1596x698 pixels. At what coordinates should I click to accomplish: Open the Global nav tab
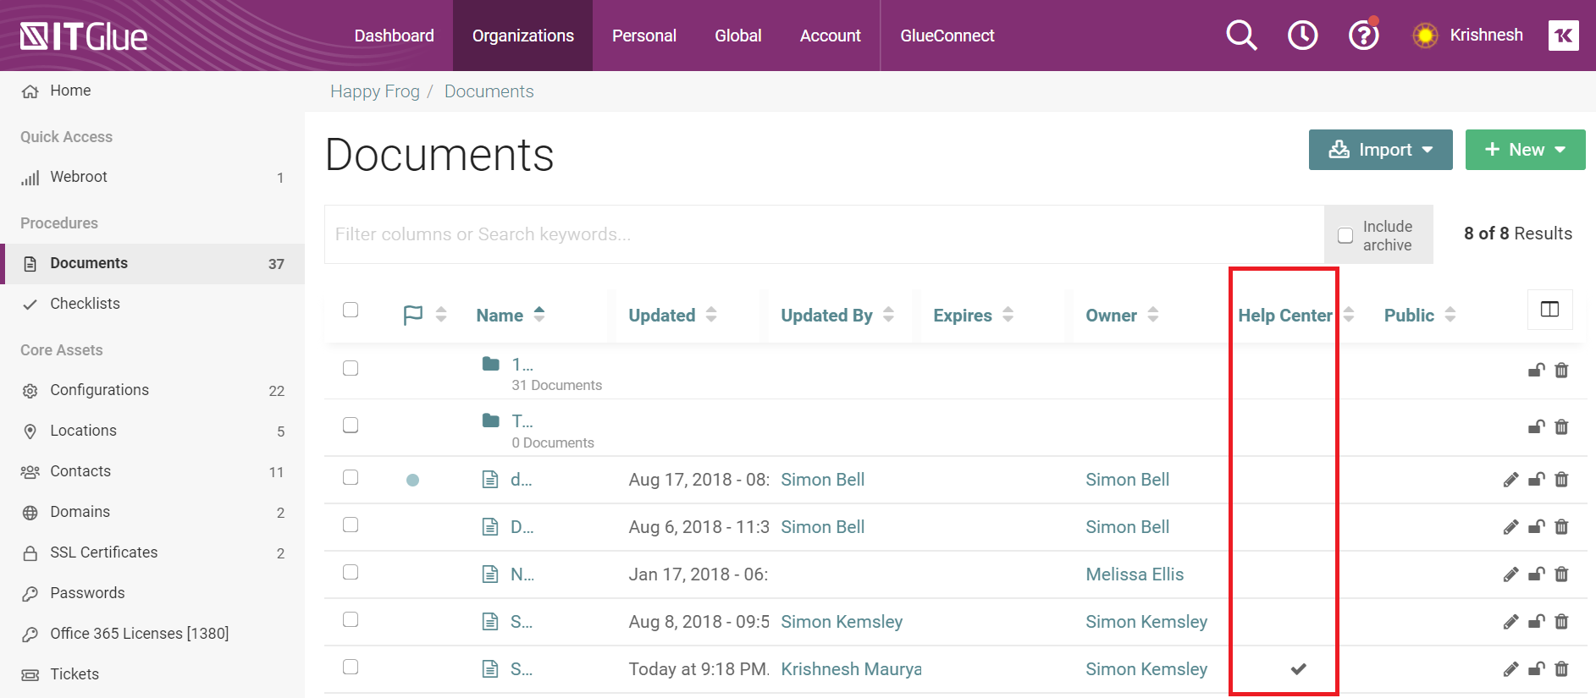[x=737, y=36]
